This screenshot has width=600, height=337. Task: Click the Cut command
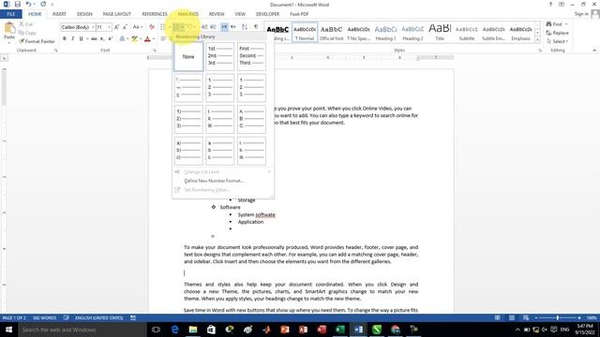26,24
